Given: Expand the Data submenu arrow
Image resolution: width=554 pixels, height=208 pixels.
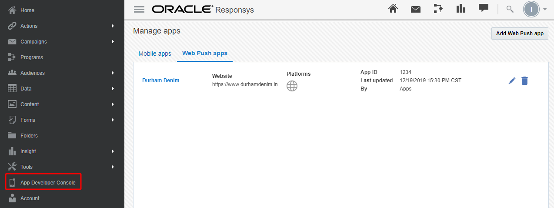Looking at the screenshot, I should pyautogui.click(x=113, y=88).
